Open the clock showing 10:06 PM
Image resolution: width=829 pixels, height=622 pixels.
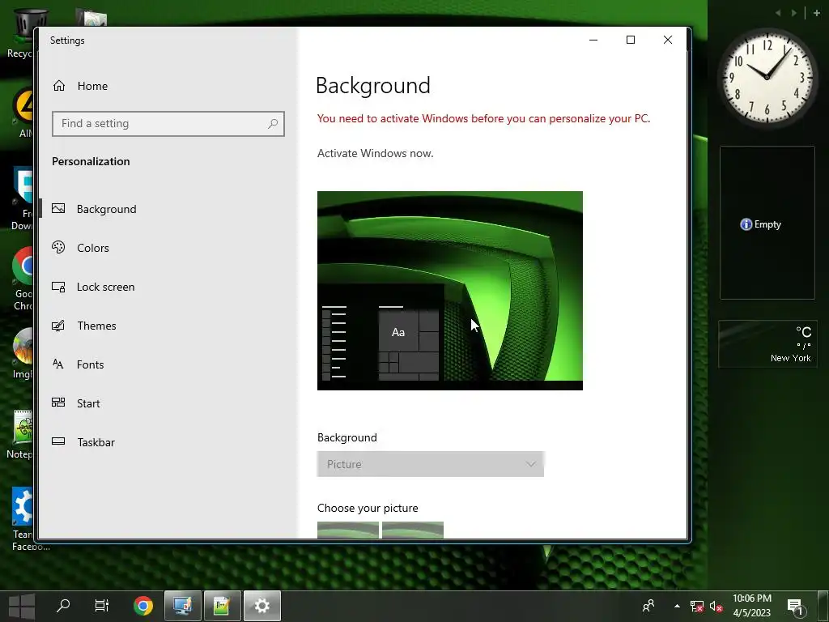(752, 606)
